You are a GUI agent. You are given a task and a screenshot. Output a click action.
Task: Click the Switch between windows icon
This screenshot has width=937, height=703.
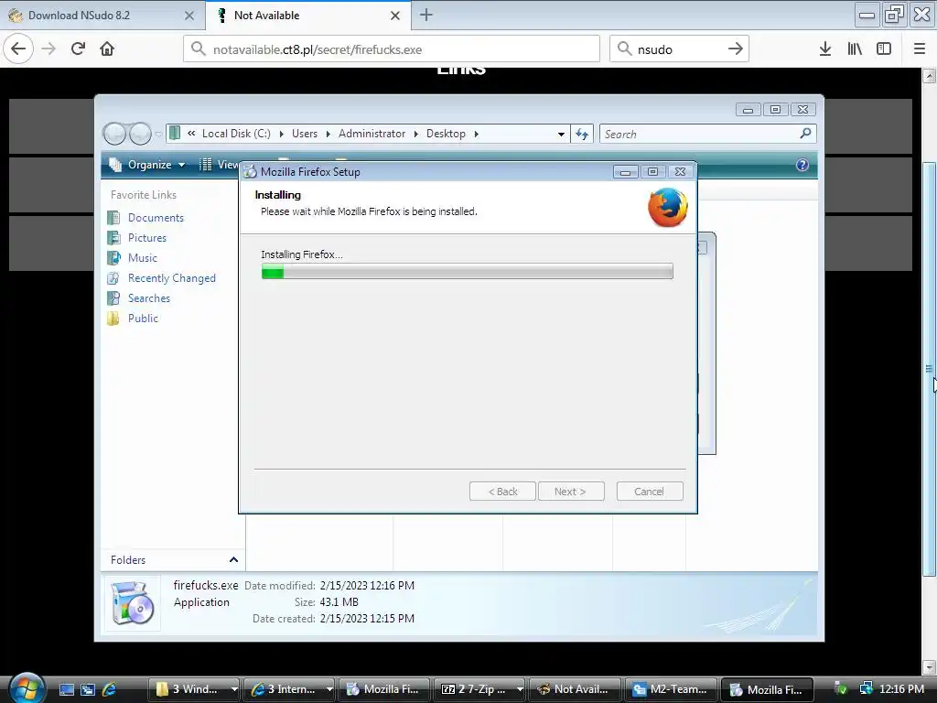click(88, 689)
